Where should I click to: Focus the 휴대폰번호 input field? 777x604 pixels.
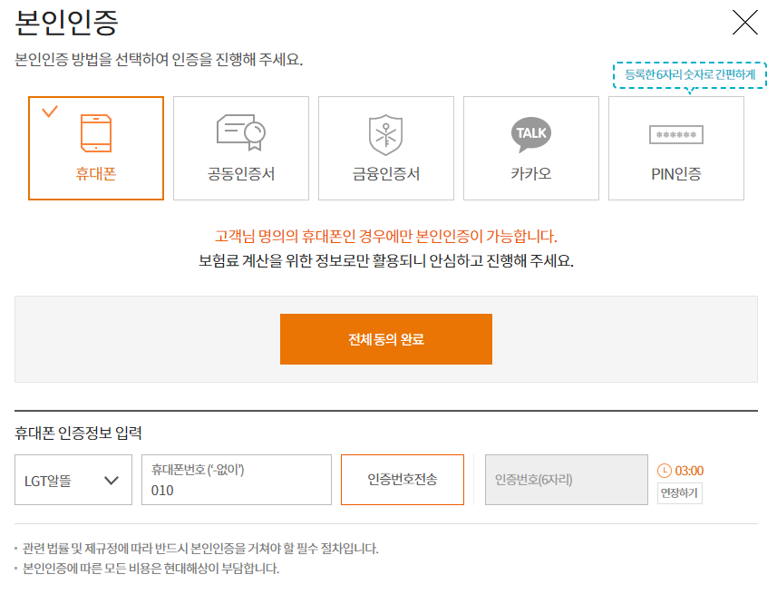pos(236,491)
